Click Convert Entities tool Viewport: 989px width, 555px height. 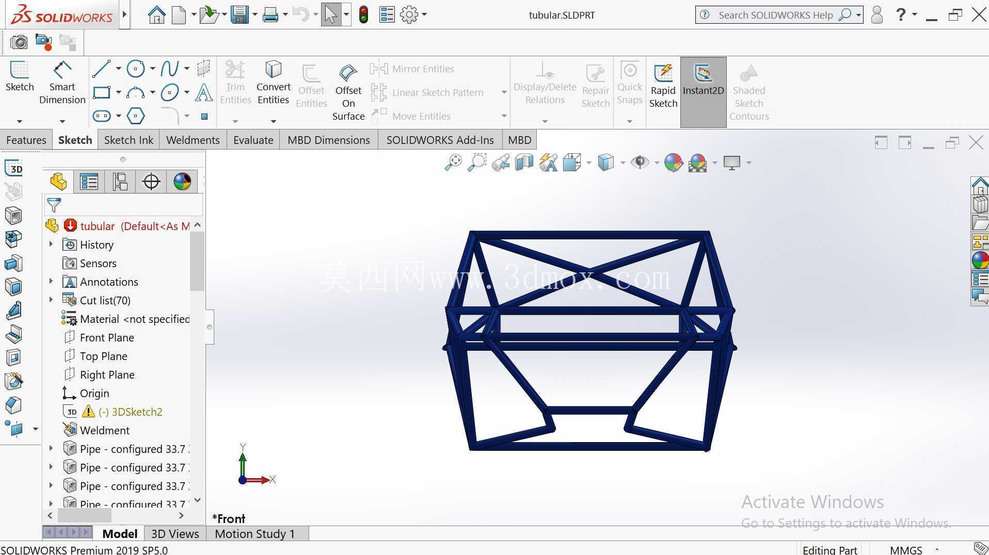[x=273, y=83]
